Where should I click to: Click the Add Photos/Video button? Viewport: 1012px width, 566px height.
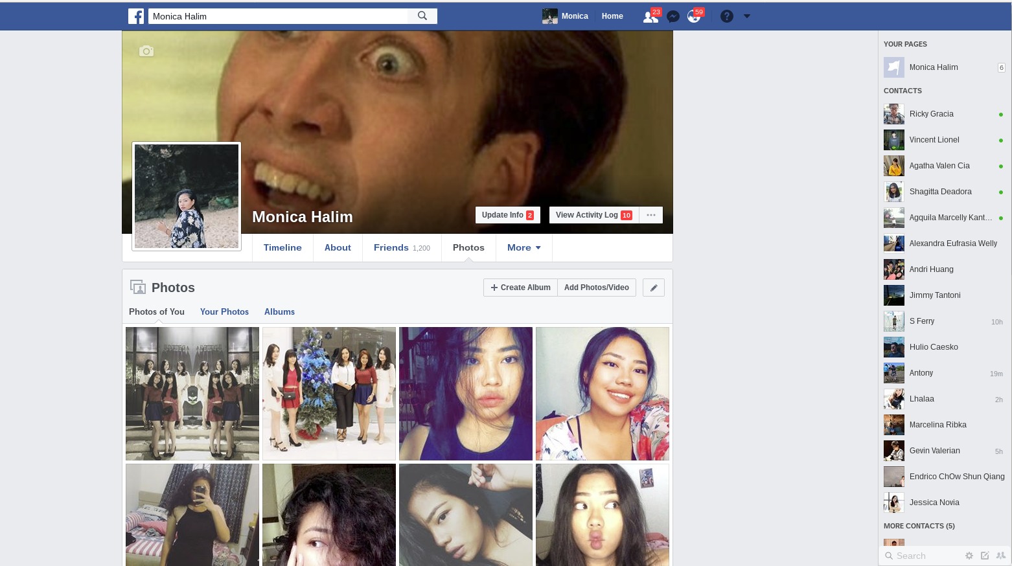point(597,288)
